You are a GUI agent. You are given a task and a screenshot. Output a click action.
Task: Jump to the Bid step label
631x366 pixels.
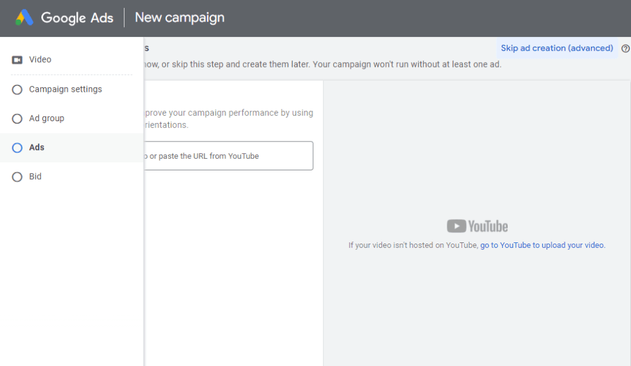pos(35,177)
